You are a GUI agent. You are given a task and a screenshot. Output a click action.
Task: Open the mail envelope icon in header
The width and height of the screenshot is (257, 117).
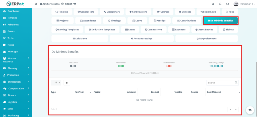point(227,4)
